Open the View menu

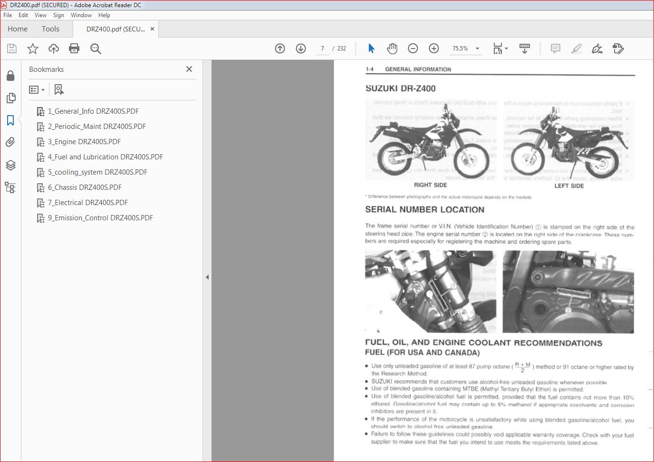click(40, 15)
